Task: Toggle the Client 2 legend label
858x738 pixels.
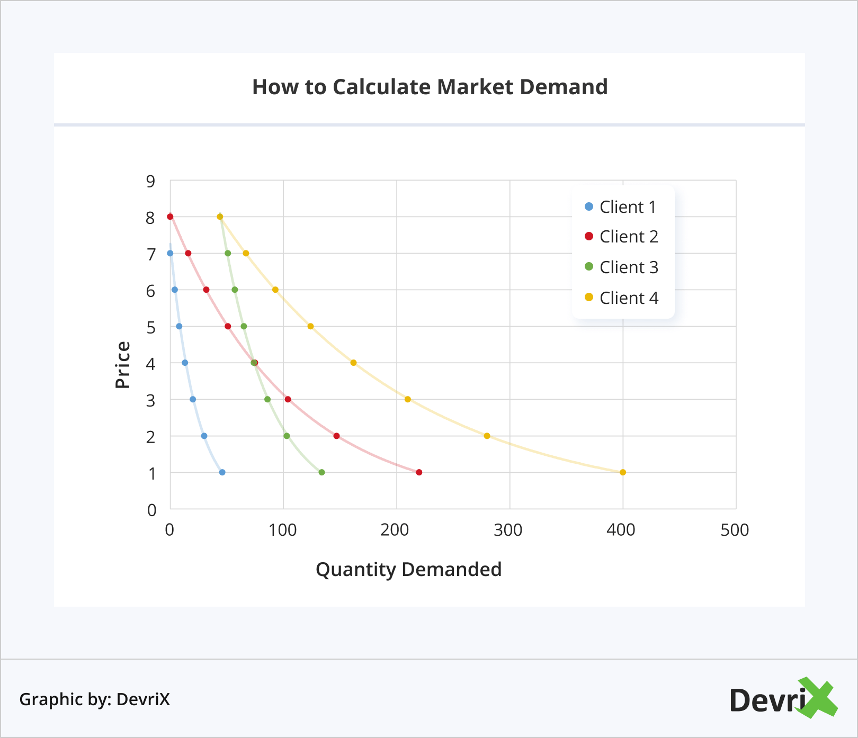Action: point(629,237)
